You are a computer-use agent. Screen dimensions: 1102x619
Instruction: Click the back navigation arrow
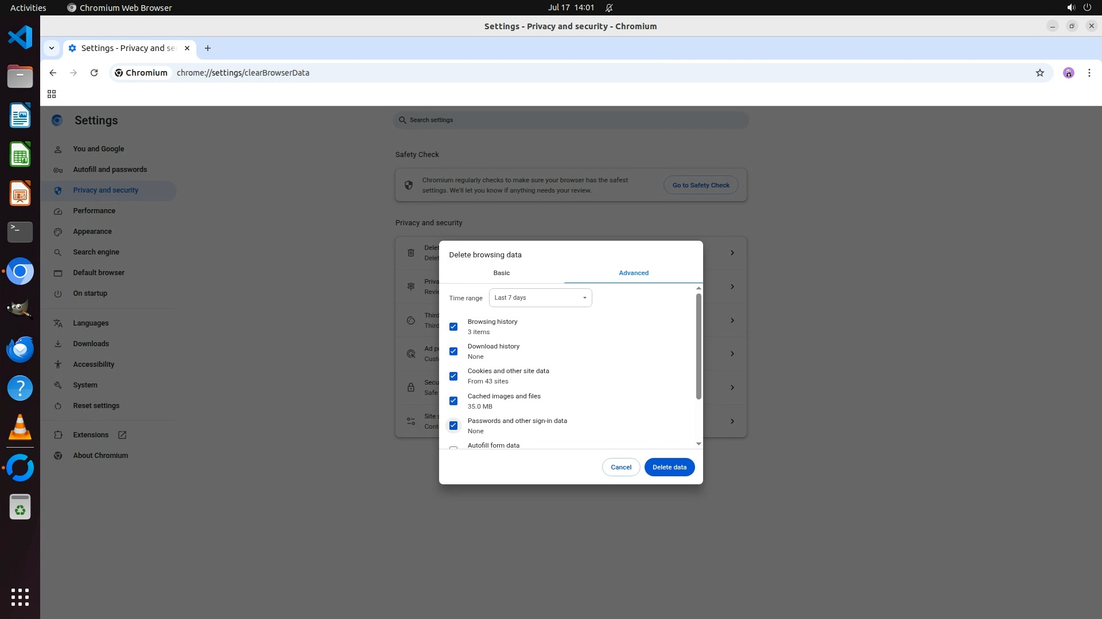click(x=53, y=73)
